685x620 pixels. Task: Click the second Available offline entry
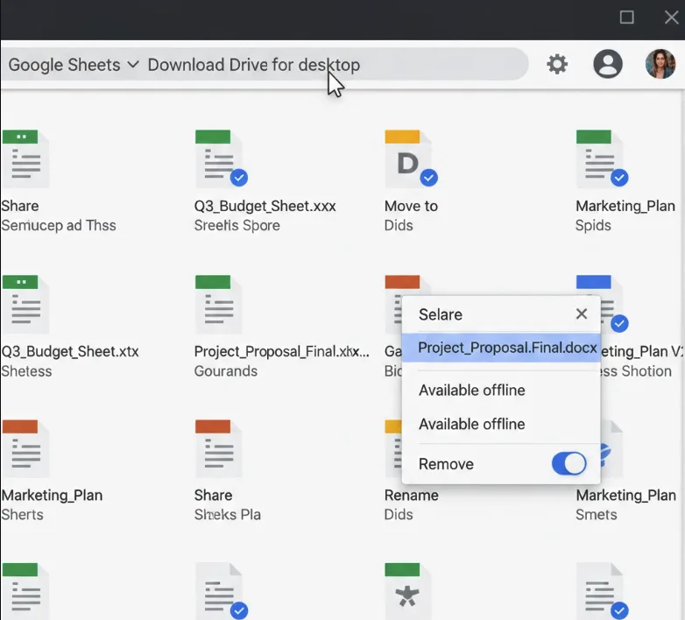(472, 424)
